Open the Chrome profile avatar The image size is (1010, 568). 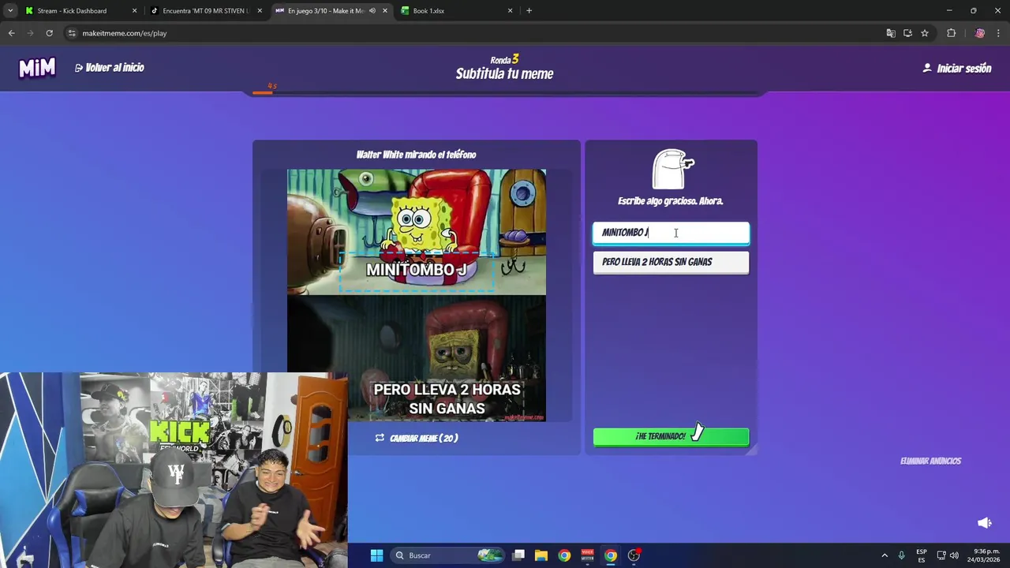pos(979,33)
